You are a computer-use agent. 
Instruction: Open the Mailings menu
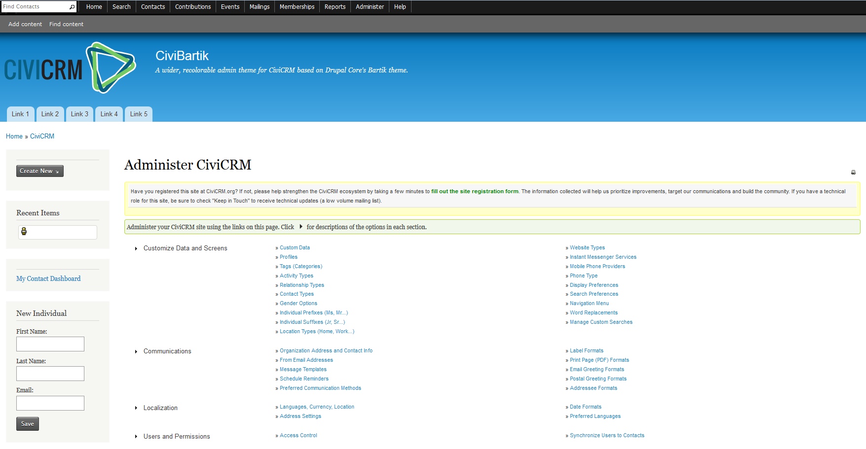260,7
